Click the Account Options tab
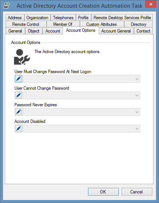159x203 pixels. (81, 30)
